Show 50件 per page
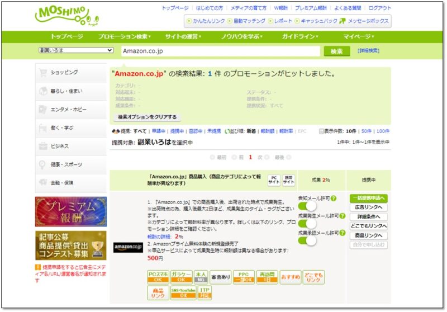 (x=367, y=131)
